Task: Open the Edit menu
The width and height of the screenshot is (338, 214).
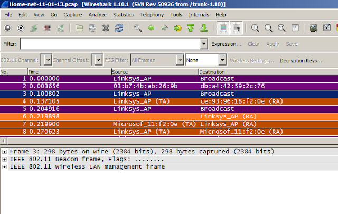Action: tap(23, 15)
